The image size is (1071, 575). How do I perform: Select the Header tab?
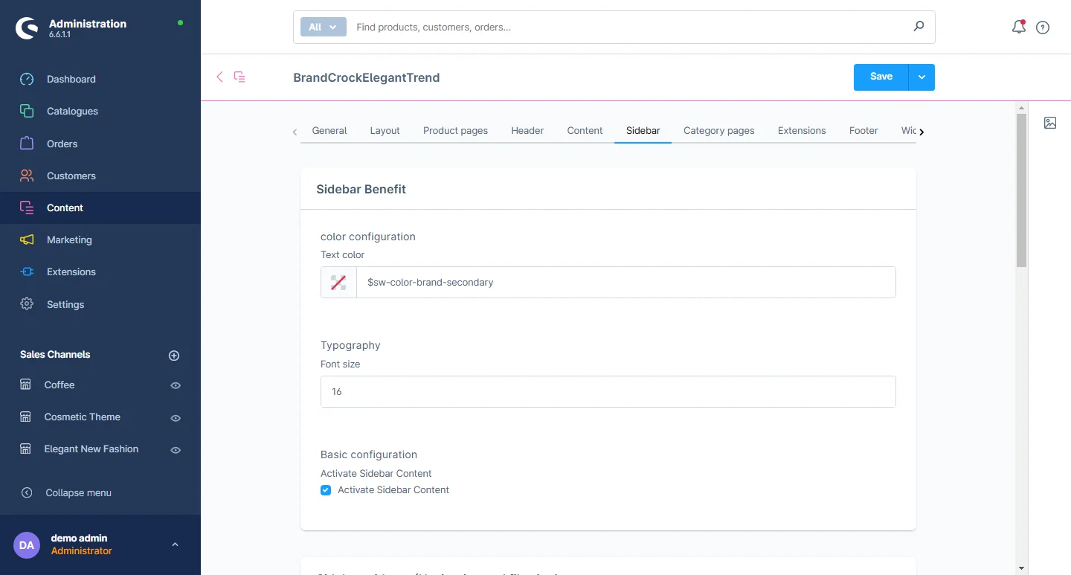[527, 130]
